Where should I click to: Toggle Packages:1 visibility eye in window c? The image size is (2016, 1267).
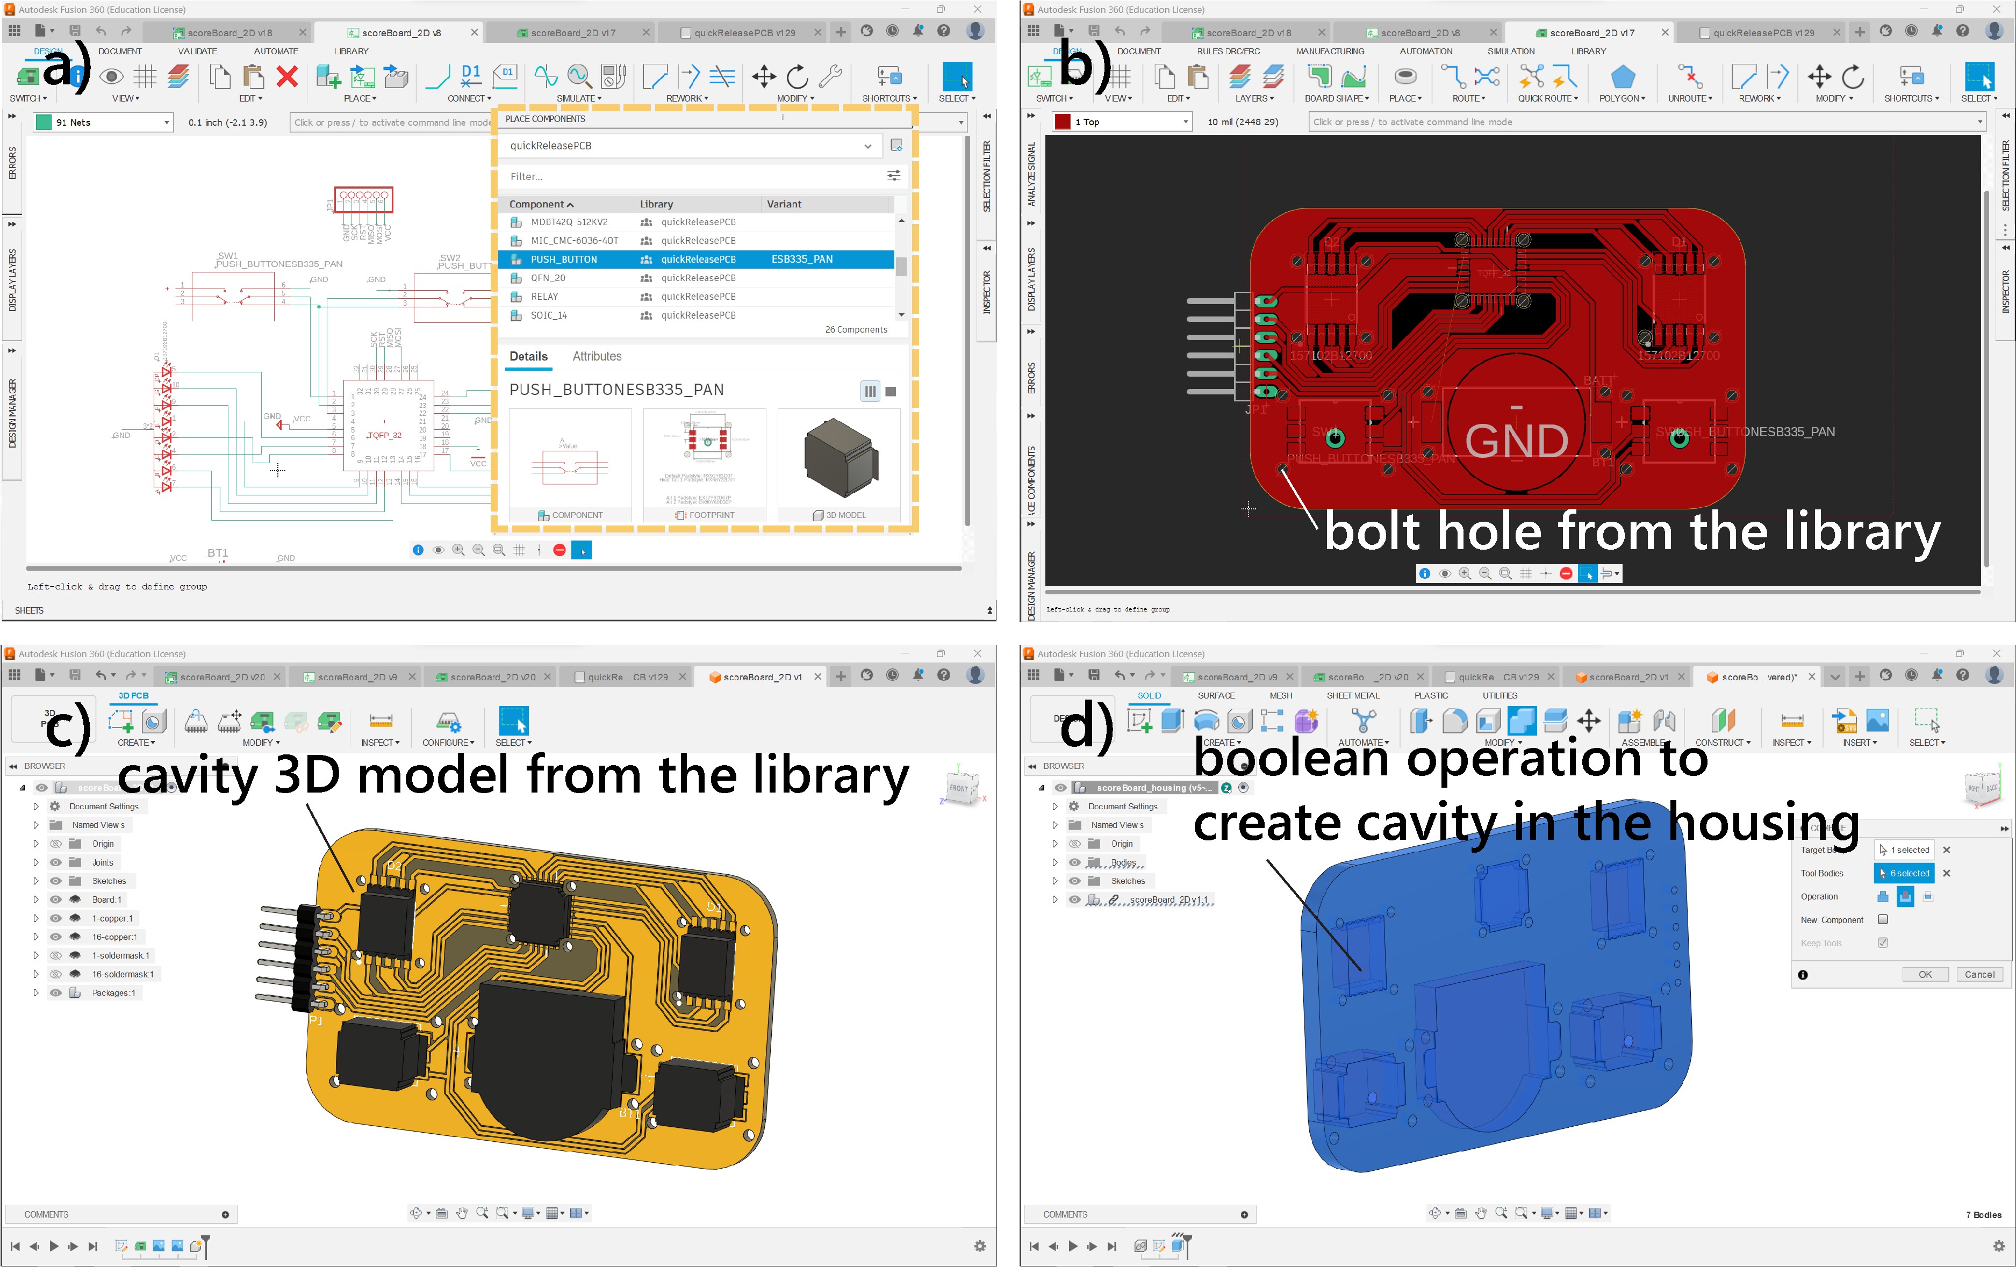(x=55, y=992)
